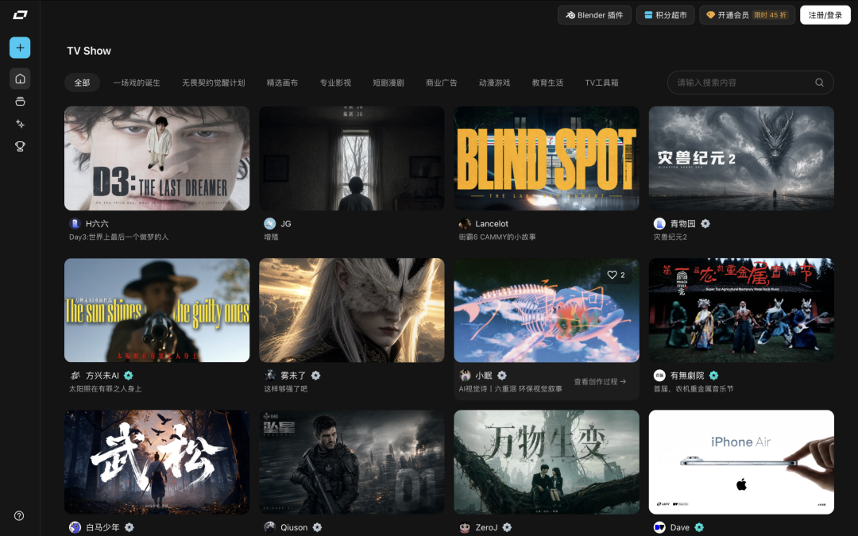Image resolution: width=858 pixels, height=536 pixels.
Task: Open the stacked layers sidebar icon
Action: pos(20,101)
